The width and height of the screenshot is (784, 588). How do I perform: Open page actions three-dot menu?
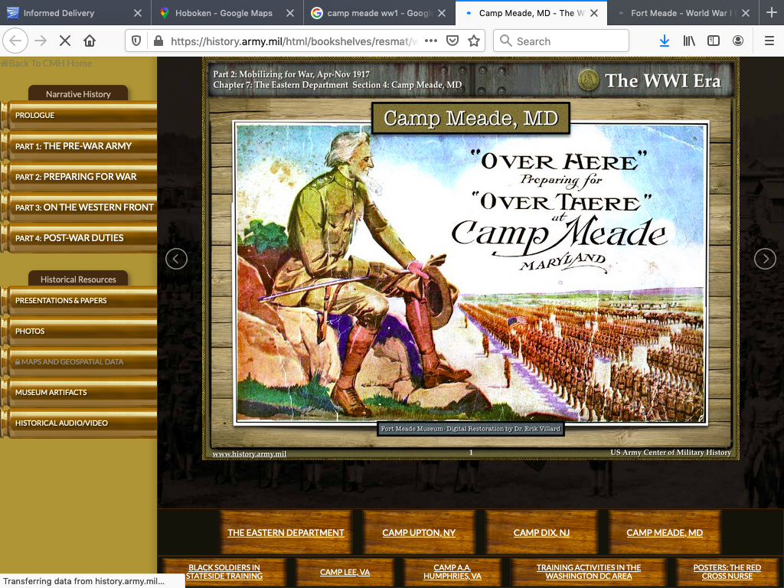[x=431, y=41]
